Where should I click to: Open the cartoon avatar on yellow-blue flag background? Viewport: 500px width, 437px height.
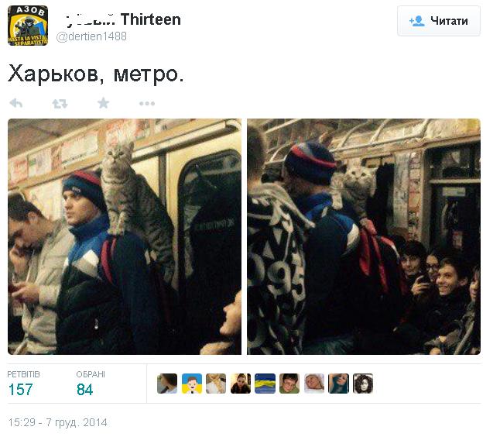(192, 384)
